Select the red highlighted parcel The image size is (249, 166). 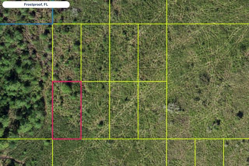coord(67,110)
